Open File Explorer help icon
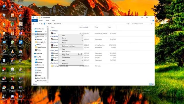Viewport: 184px width, 104px height. point(153,21)
